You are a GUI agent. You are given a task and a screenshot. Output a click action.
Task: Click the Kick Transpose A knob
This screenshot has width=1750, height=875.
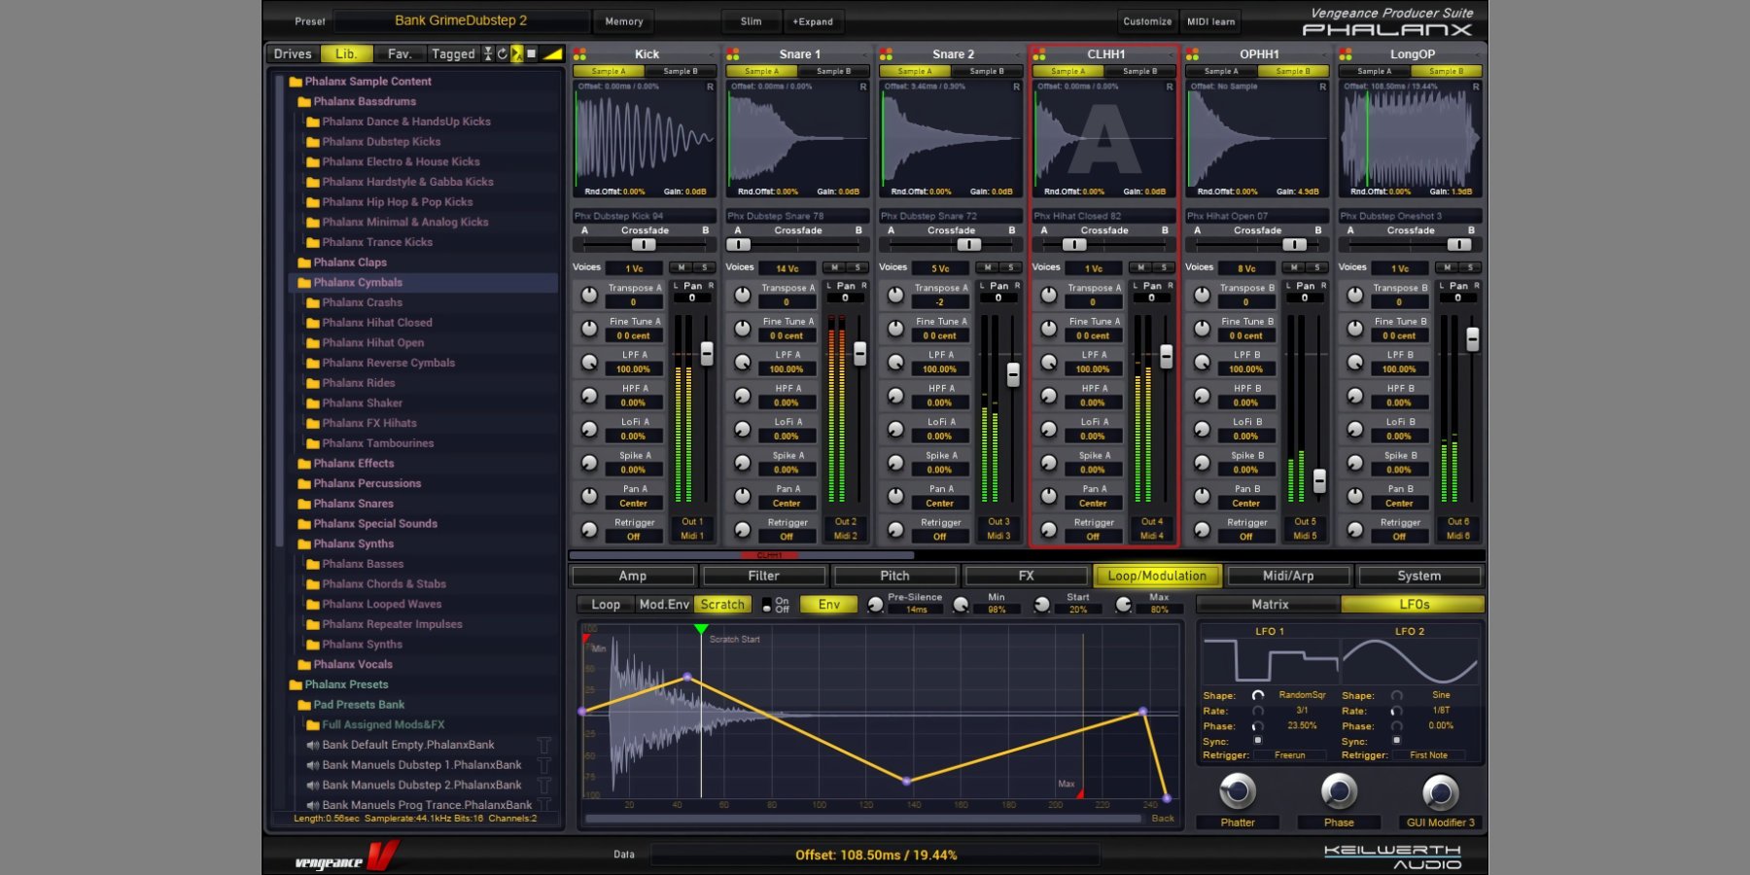tap(589, 295)
